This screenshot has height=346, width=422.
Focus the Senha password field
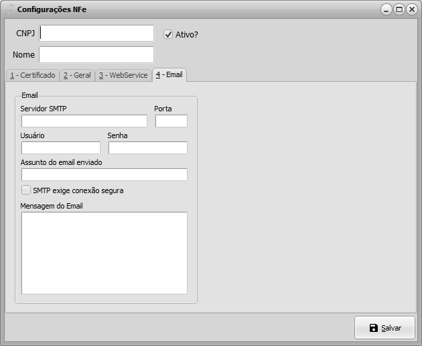click(x=148, y=148)
